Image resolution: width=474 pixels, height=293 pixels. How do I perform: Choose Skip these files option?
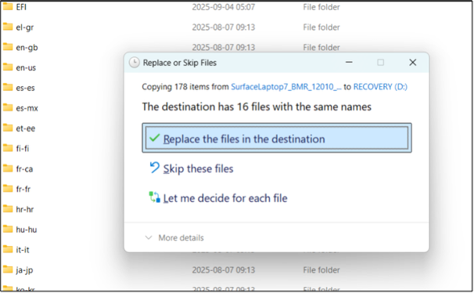point(198,168)
